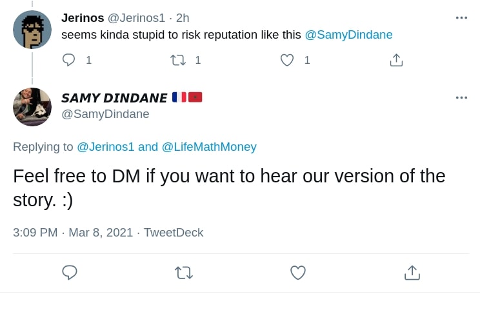480x310 pixels.
Task: Share Samy Dindane's main tweet
Action: (412, 273)
